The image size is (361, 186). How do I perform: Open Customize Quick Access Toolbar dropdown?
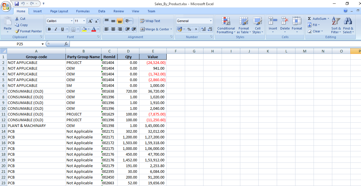(x=43, y=4)
